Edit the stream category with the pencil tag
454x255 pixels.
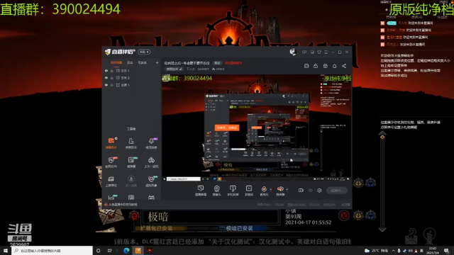[175, 69]
